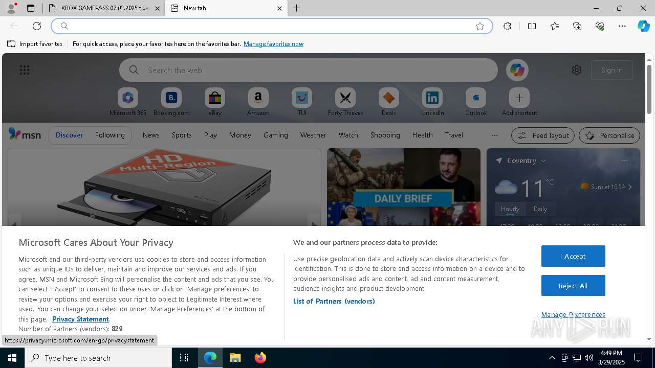
Task: Open Settings and more ellipsis menu
Action: pos(622,26)
